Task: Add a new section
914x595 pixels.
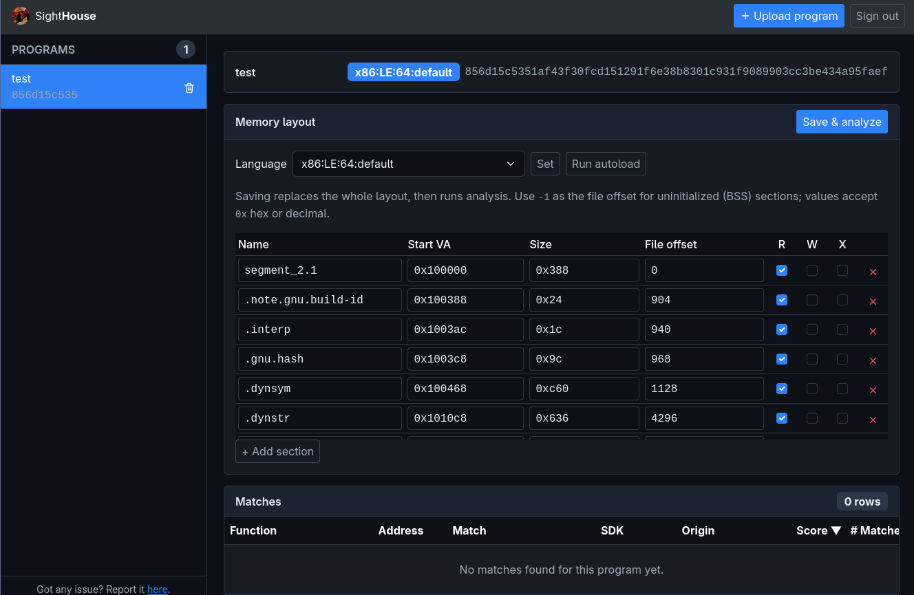Action: coord(277,451)
